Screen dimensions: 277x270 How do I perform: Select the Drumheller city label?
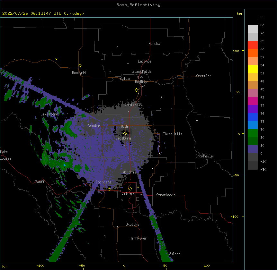205,156
